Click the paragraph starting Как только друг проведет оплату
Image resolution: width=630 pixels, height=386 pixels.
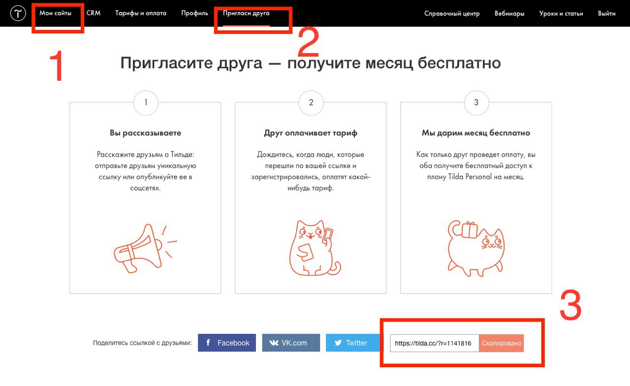pyautogui.click(x=476, y=165)
